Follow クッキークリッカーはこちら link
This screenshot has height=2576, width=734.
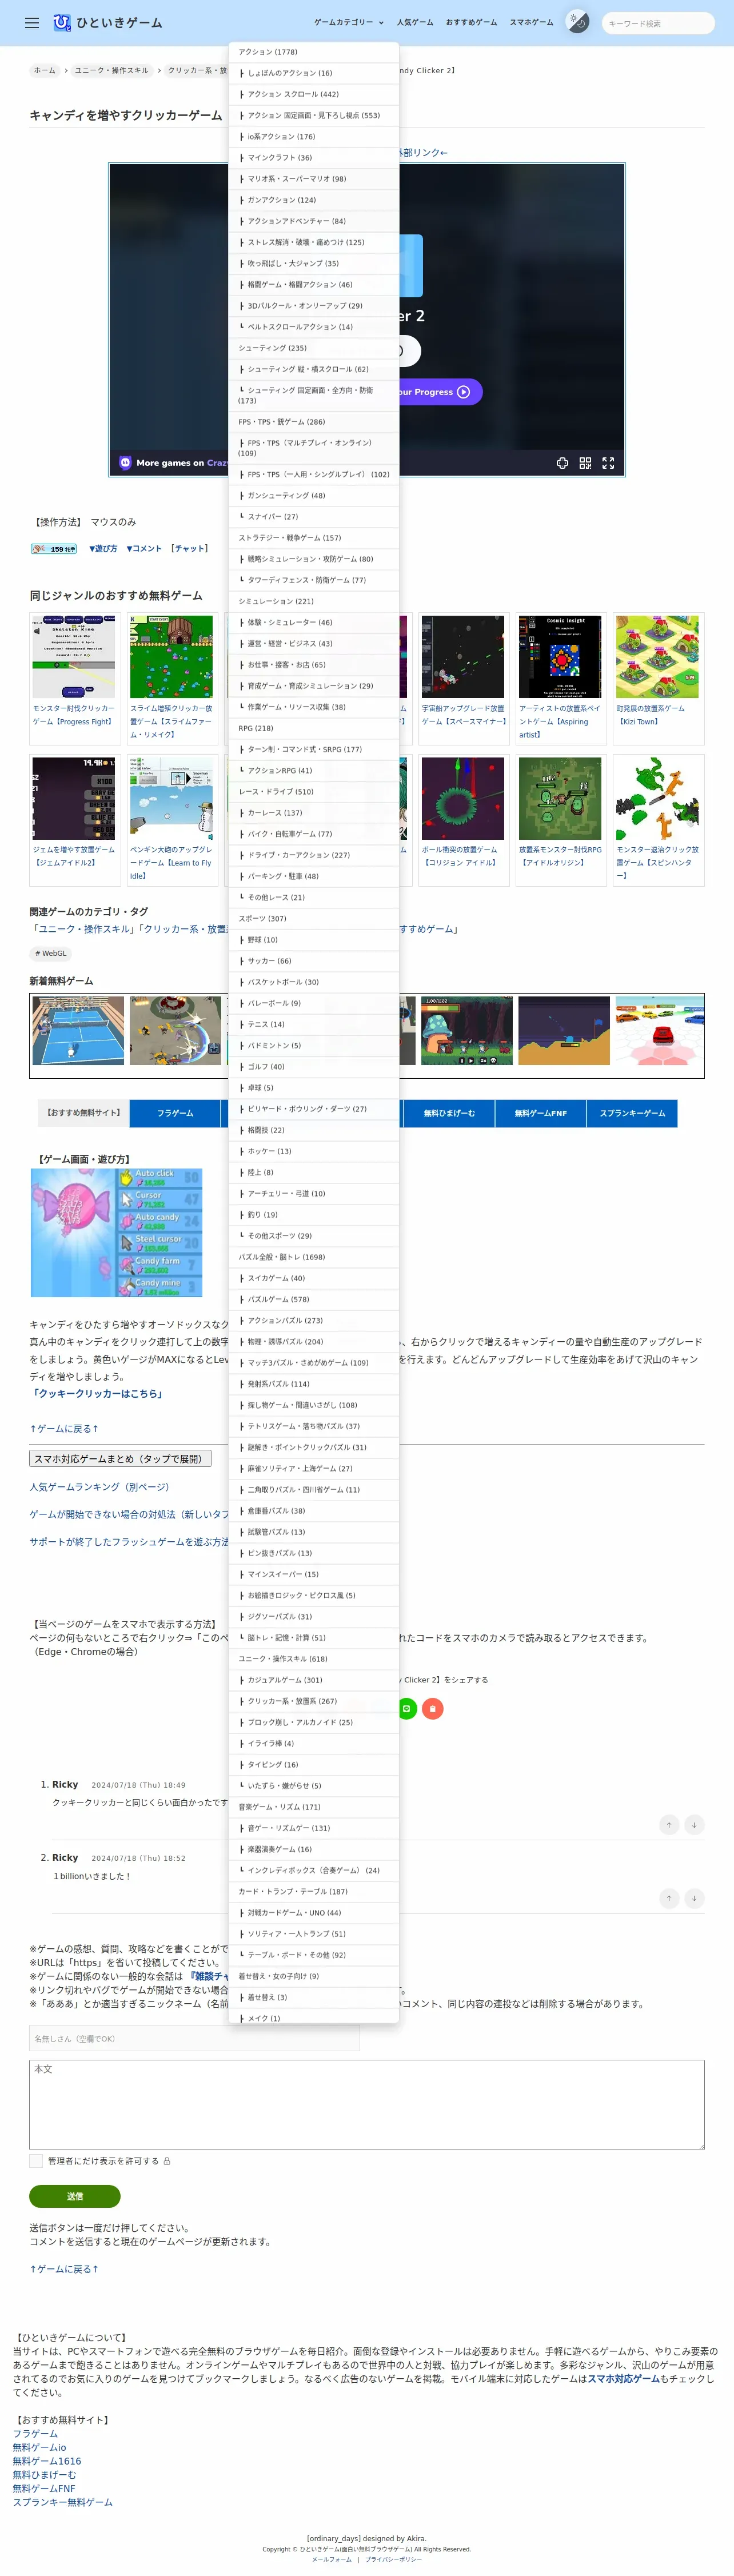coord(97,1394)
